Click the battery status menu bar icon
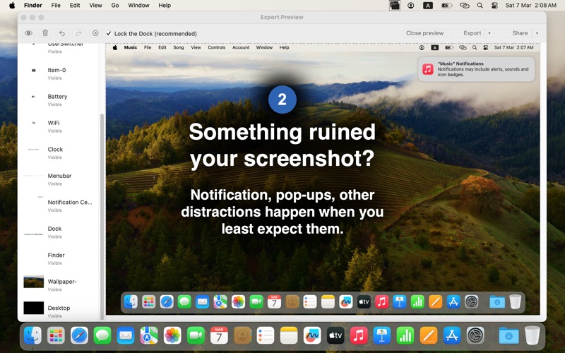The image size is (565, 353). [447, 6]
